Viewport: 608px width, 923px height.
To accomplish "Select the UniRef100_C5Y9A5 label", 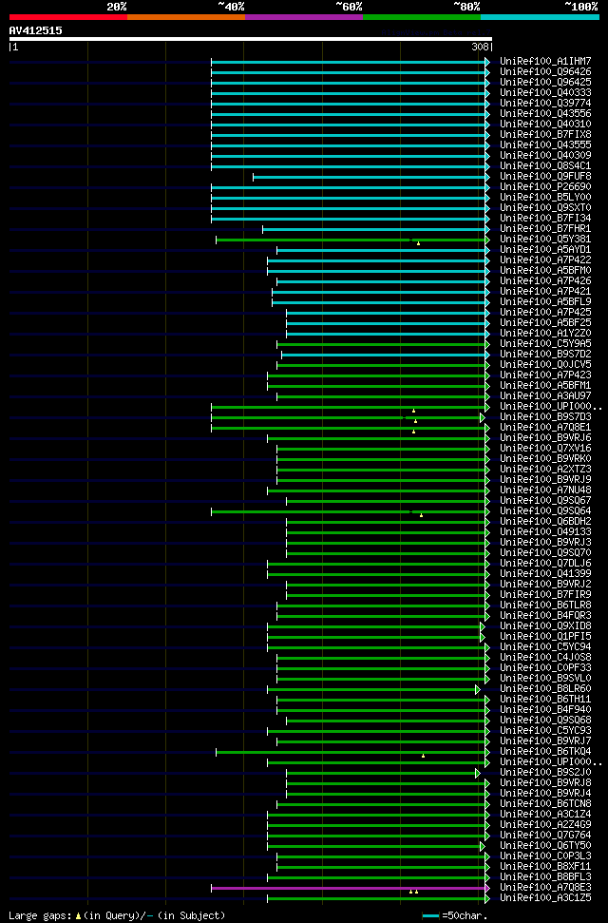I will click(545, 344).
